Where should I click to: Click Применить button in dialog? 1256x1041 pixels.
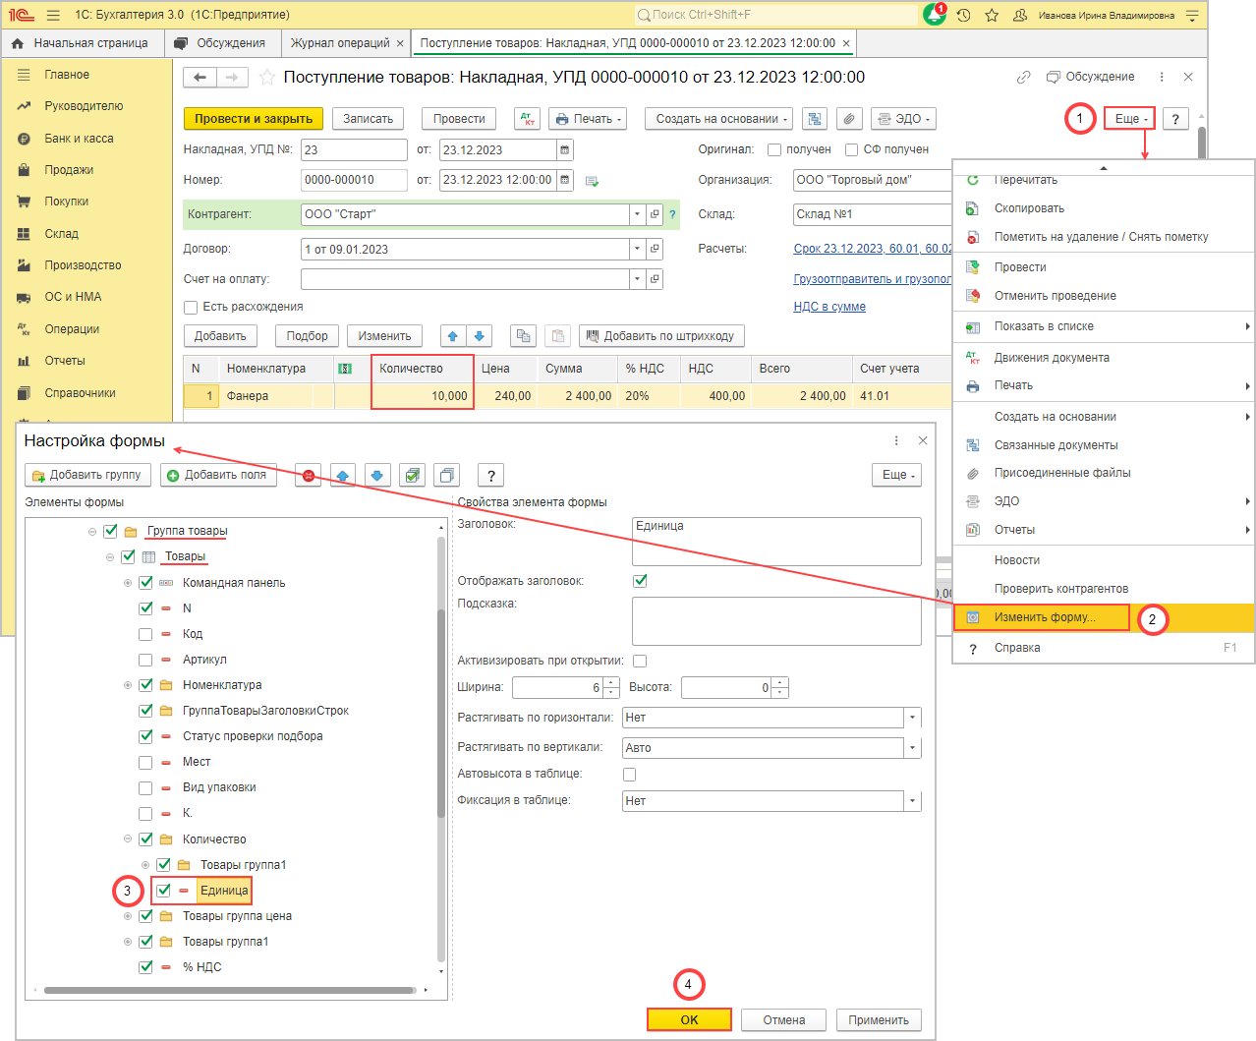879,1020
